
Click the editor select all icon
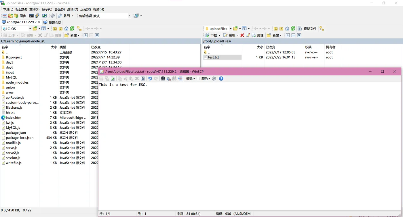[x=142, y=78]
